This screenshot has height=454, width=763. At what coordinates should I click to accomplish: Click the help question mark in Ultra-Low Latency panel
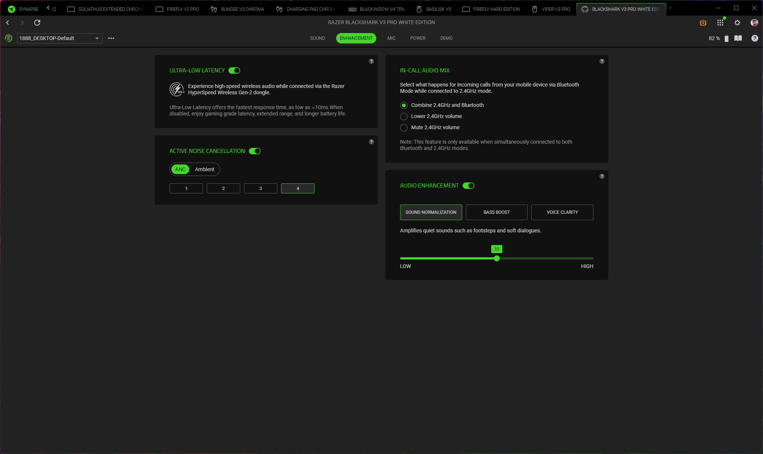pos(371,61)
